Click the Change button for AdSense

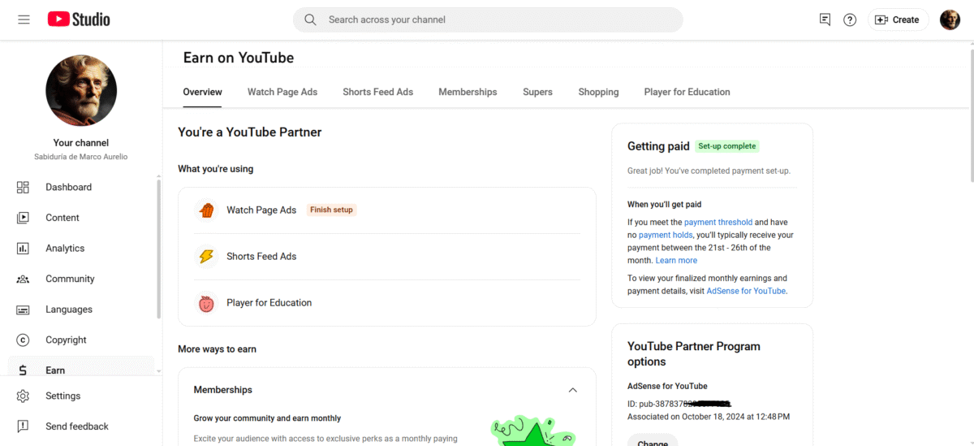[653, 441]
